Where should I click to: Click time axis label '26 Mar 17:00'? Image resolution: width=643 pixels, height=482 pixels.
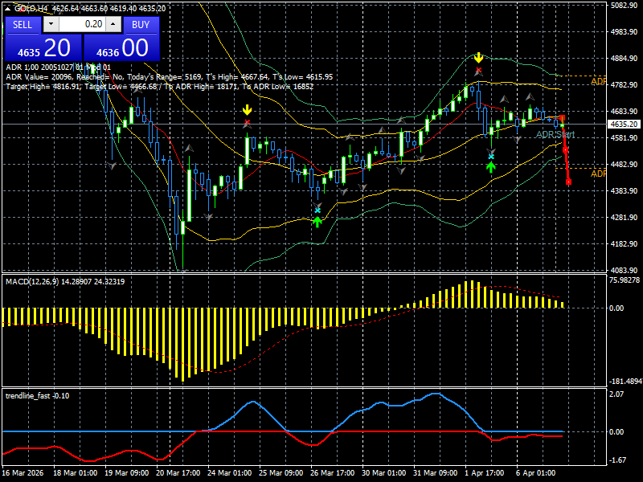(333, 473)
